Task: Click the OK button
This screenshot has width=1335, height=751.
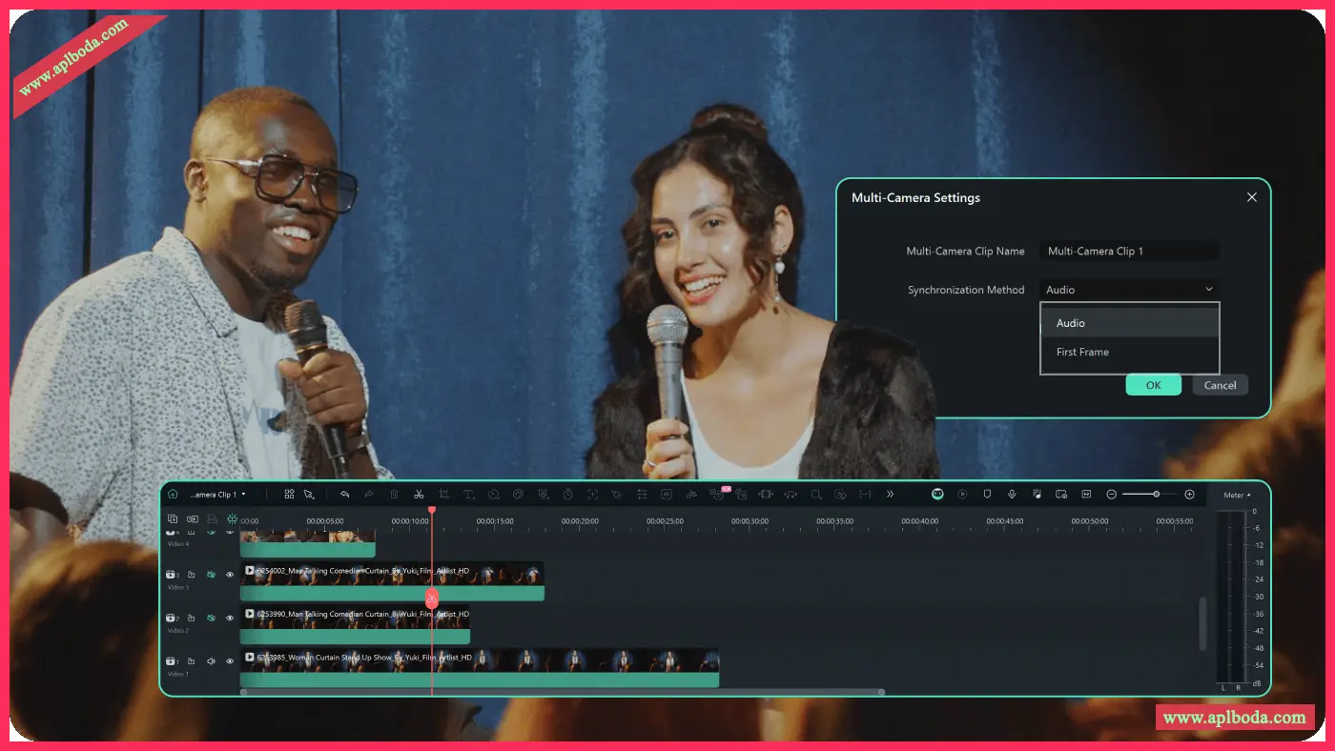Action: [1153, 385]
